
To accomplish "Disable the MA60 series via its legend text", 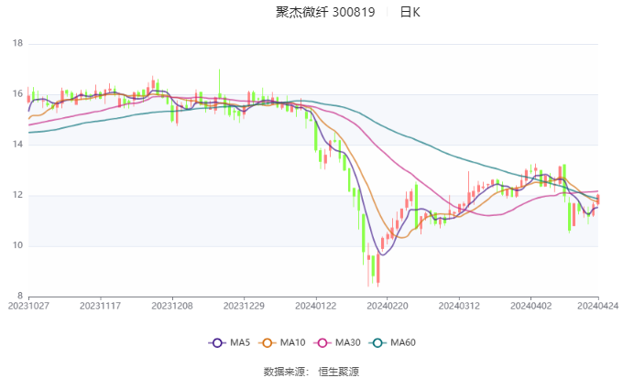I will click(x=403, y=342).
